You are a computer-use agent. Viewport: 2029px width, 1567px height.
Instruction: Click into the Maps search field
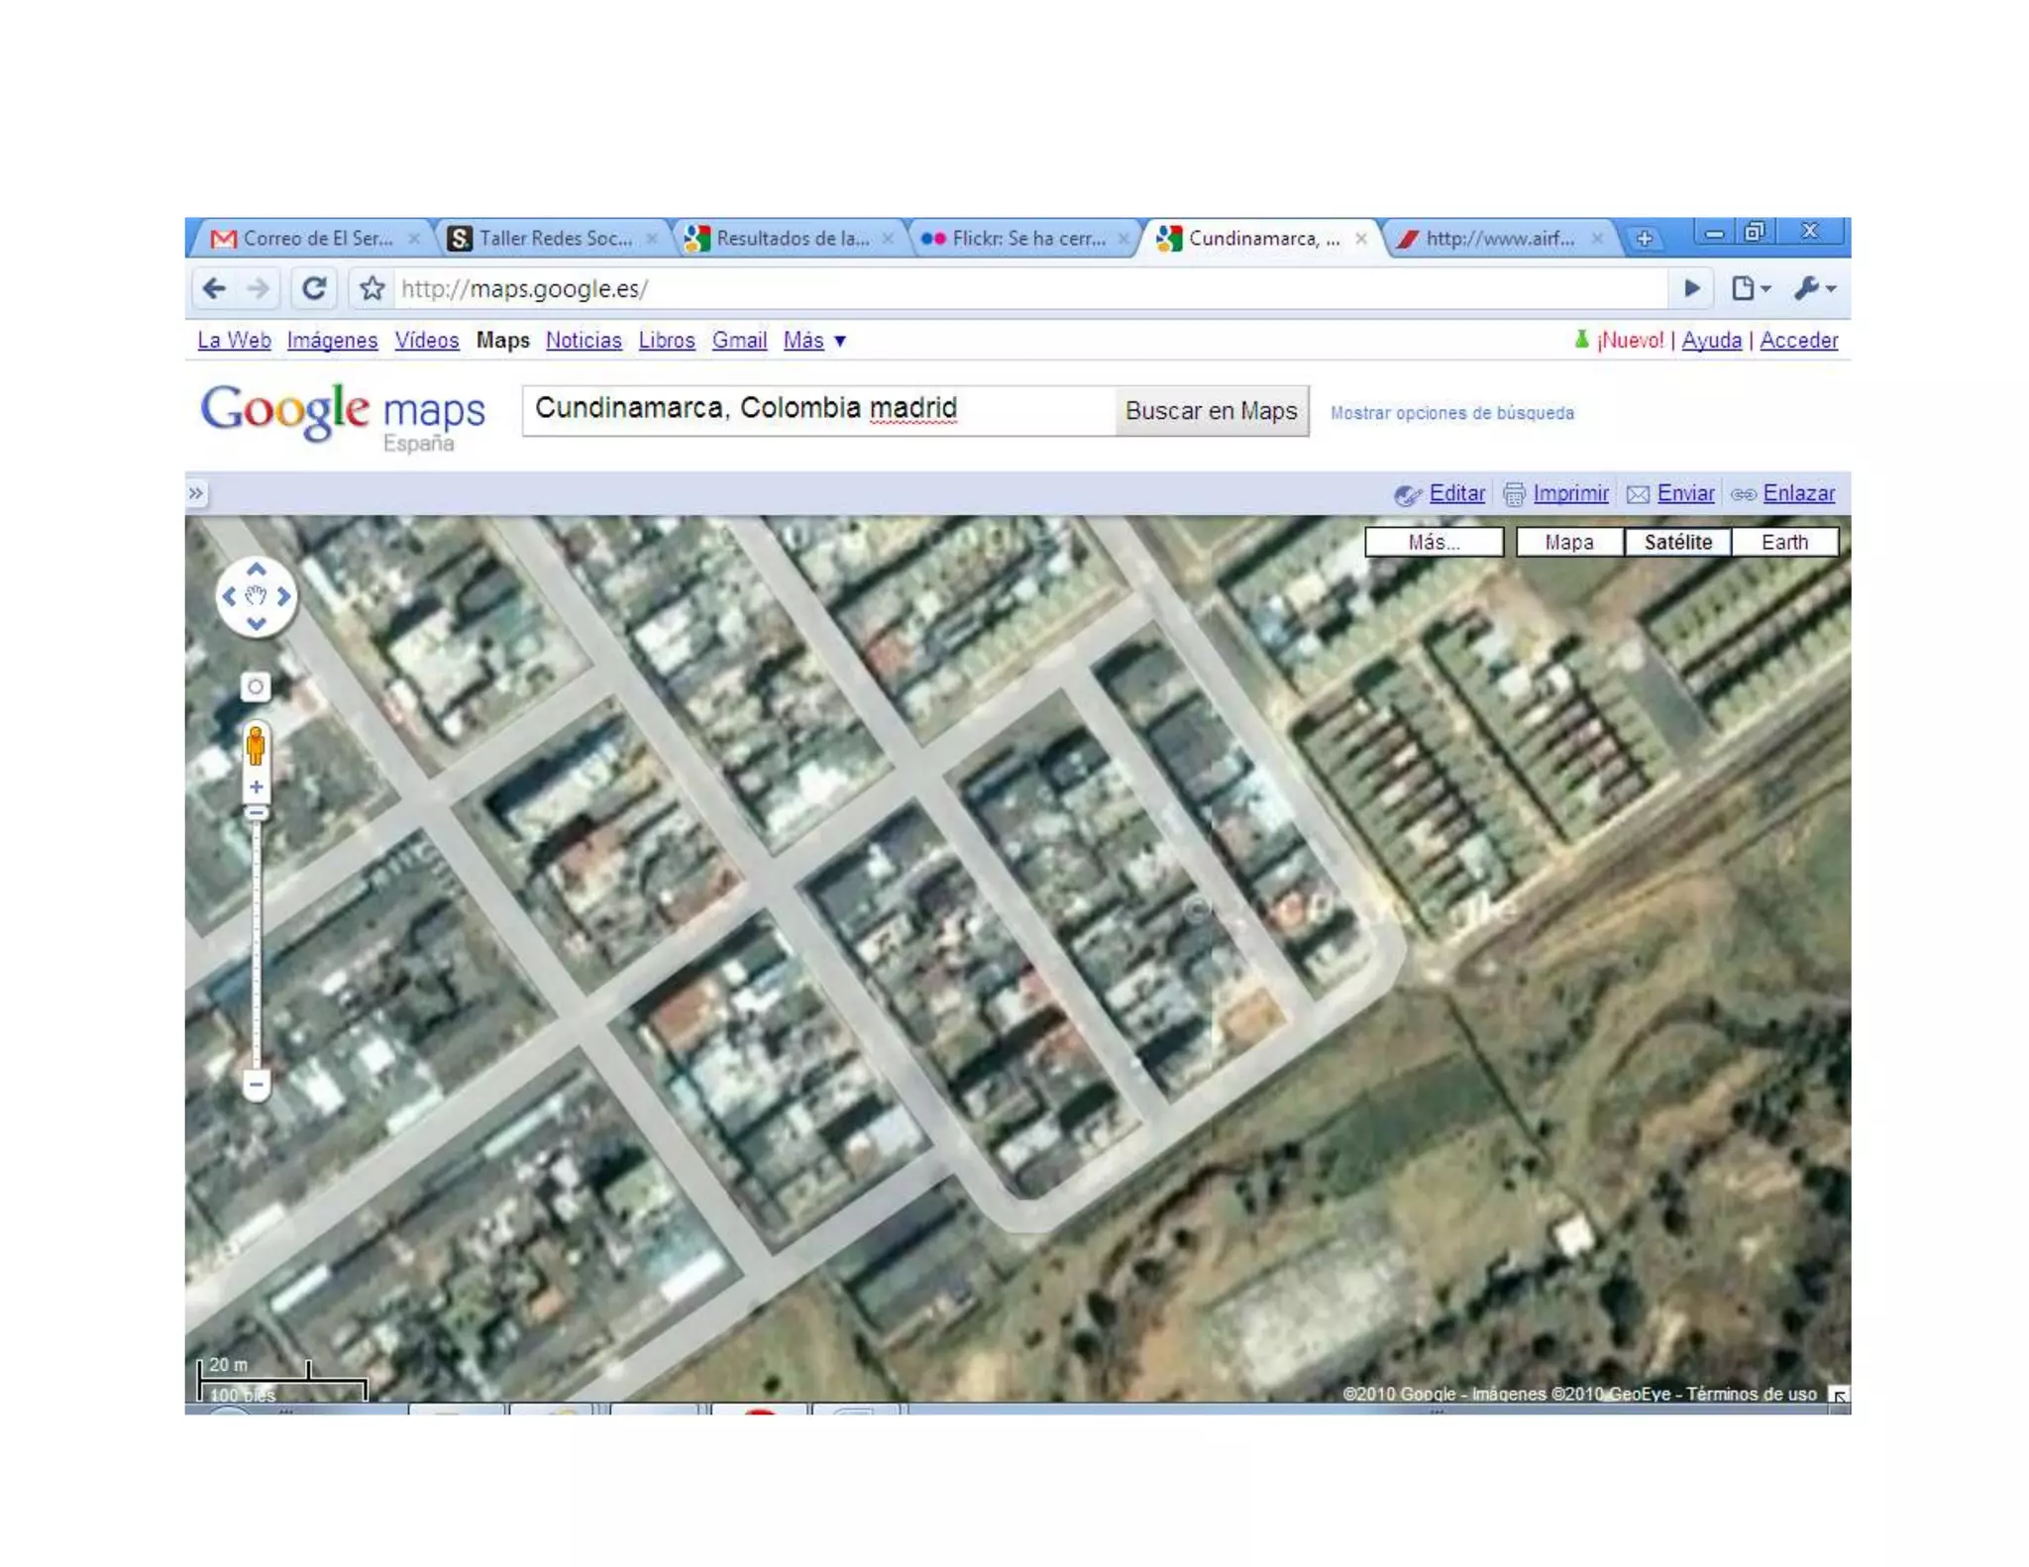pyautogui.click(x=817, y=409)
